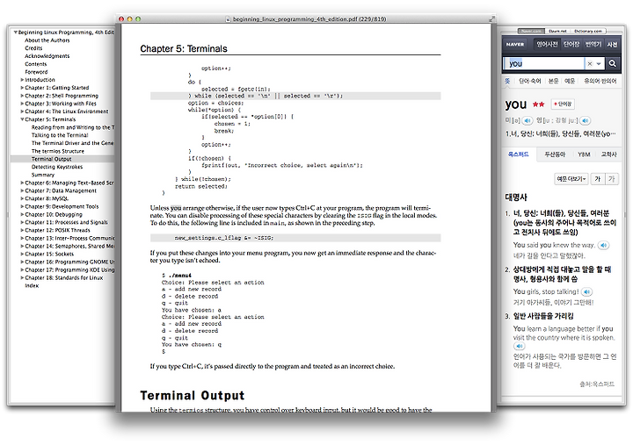Expand the Introduction outline entry

[x=22, y=80]
